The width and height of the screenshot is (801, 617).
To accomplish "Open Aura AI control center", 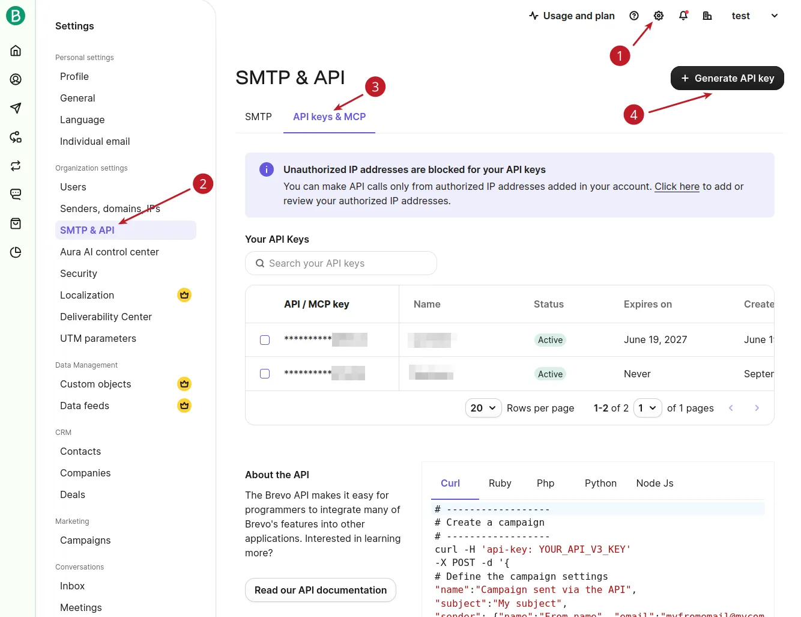I will point(109,252).
